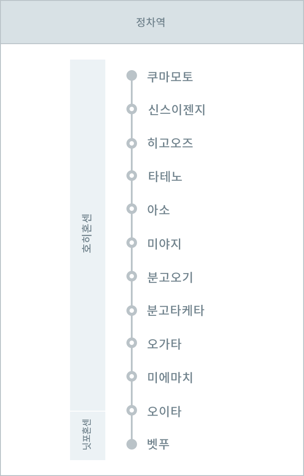Click the 타테노 station circle marker
Viewport: 304px width, 476px height.
(x=132, y=176)
